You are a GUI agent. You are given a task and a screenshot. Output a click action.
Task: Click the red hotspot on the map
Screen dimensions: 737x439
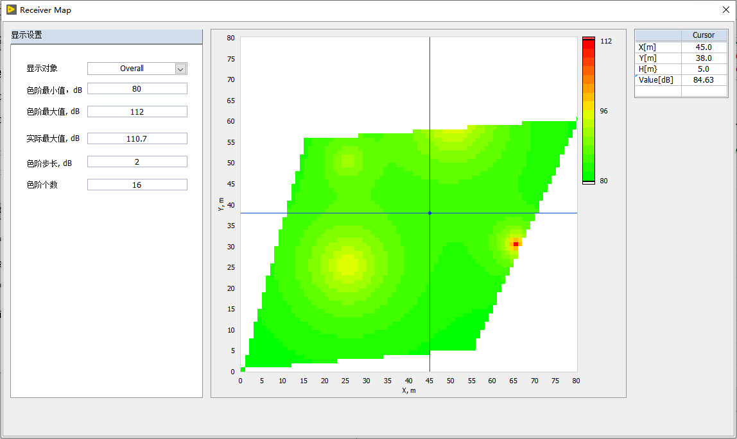[516, 244]
